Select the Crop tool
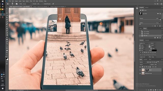This screenshot has height=91, width=163. (7, 17)
